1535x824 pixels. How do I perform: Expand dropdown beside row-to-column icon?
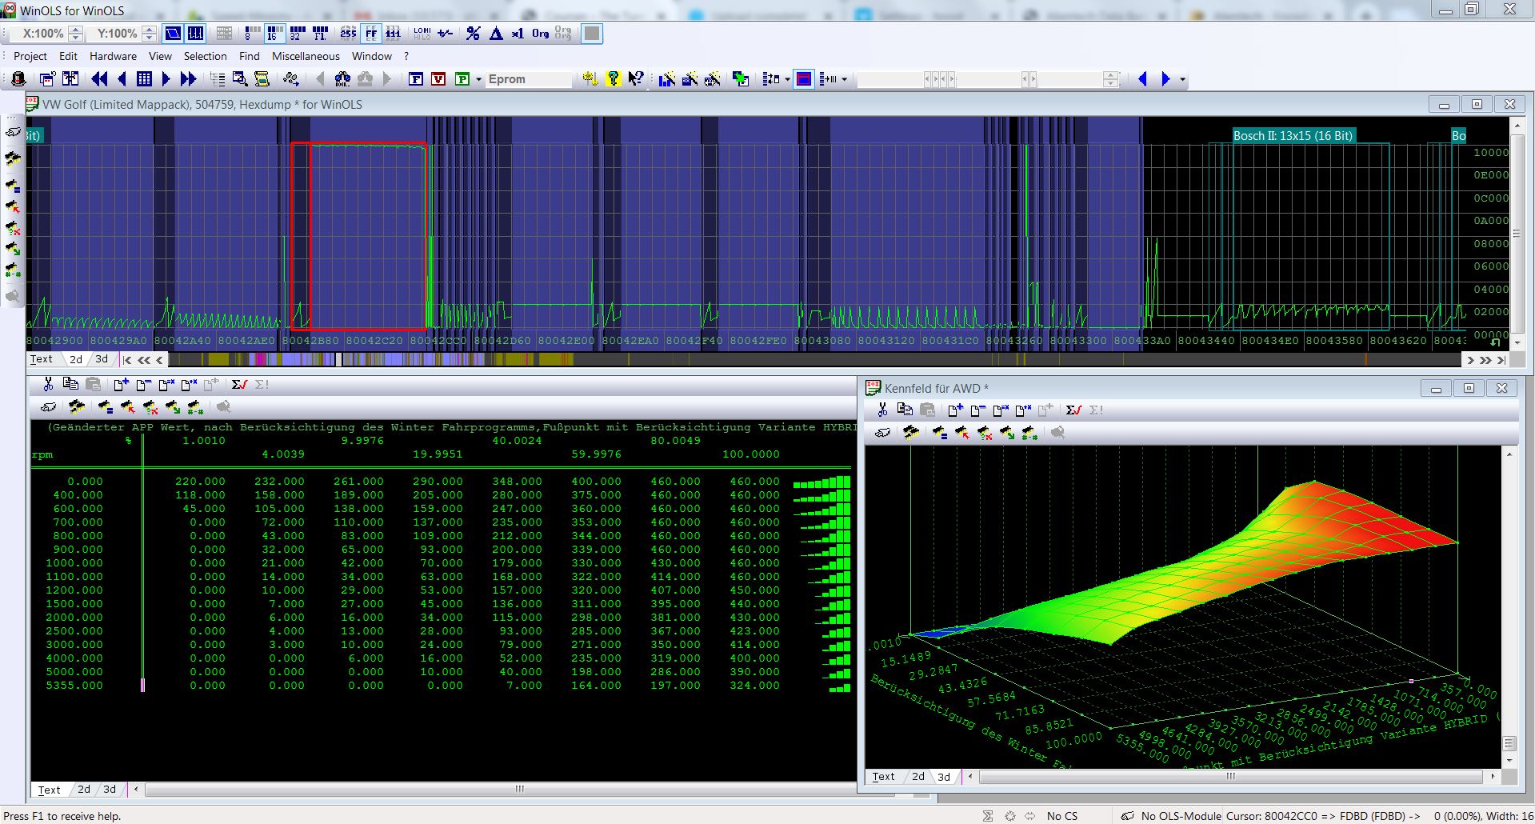pos(843,79)
